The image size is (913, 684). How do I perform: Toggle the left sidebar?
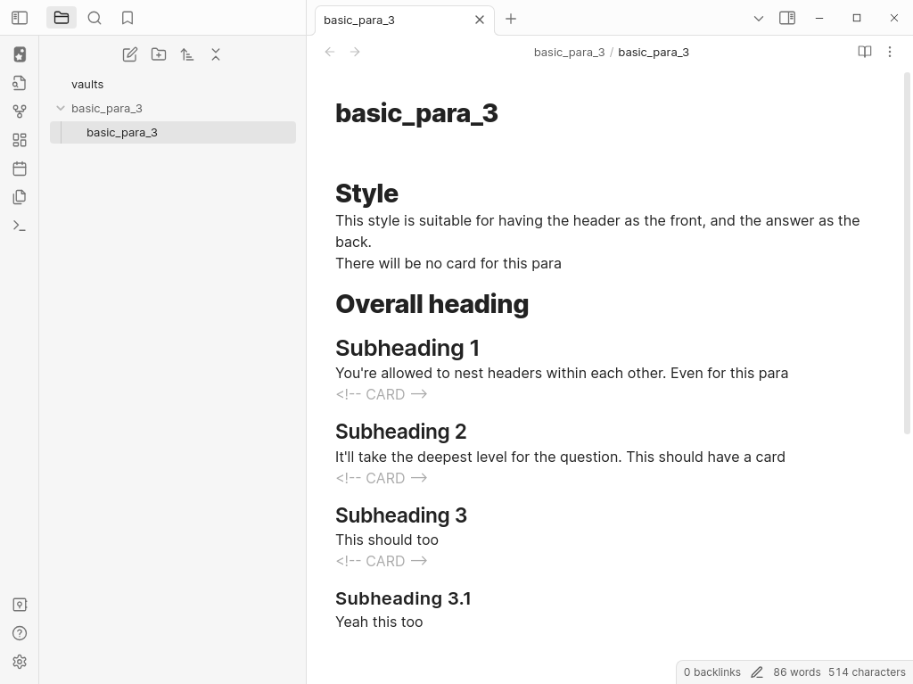(x=20, y=18)
